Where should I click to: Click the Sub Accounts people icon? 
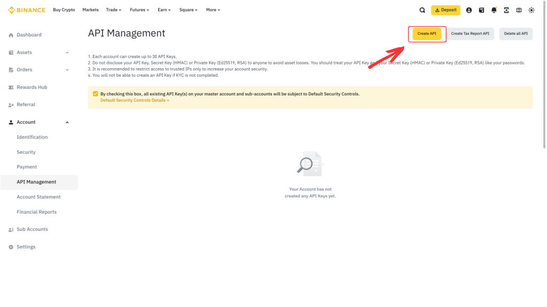click(x=11, y=229)
